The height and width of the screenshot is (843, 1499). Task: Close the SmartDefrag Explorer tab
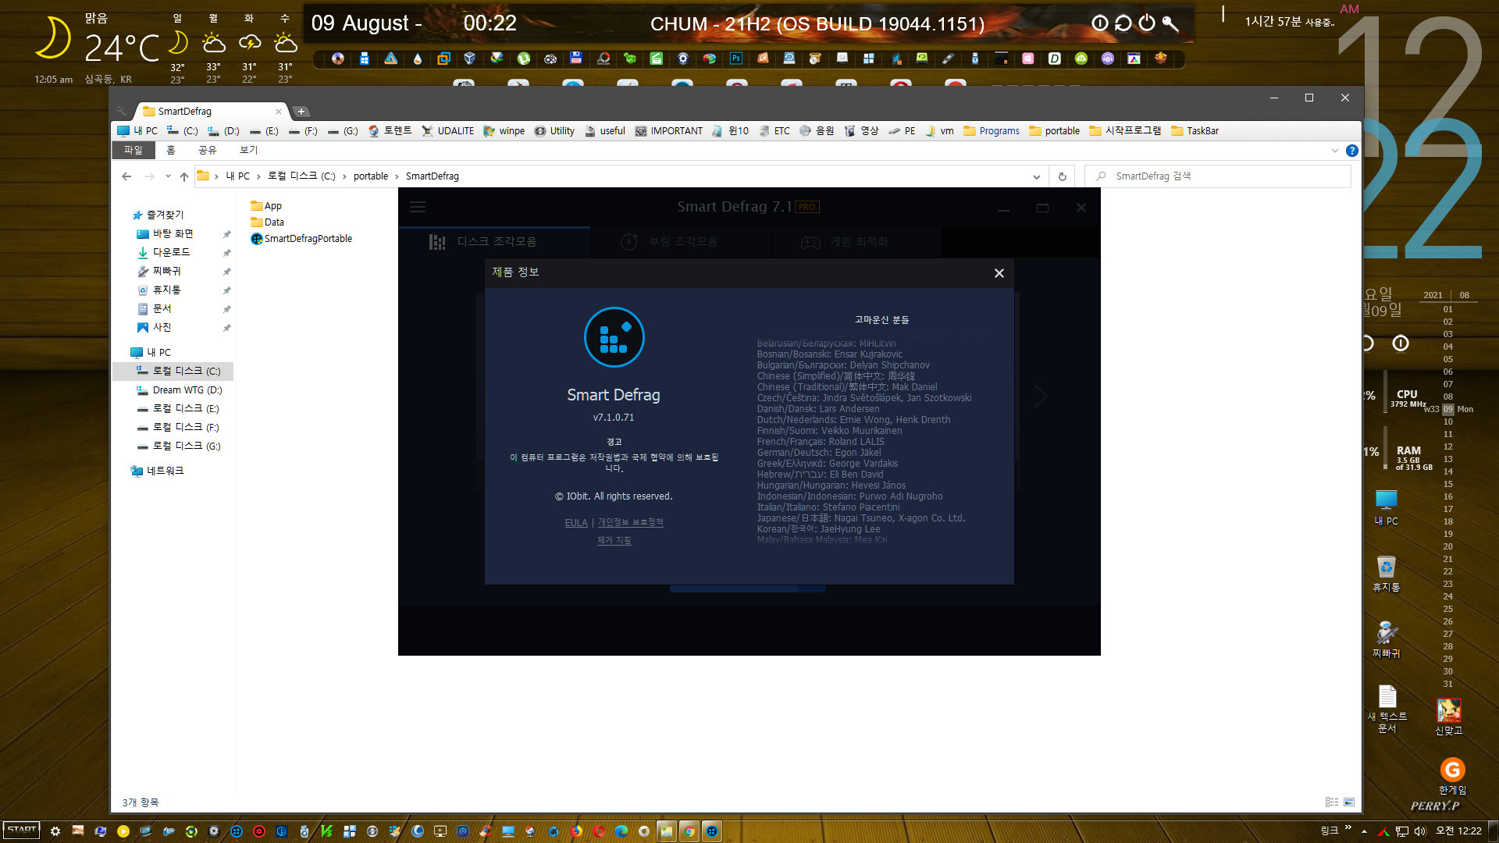coord(278,112)
